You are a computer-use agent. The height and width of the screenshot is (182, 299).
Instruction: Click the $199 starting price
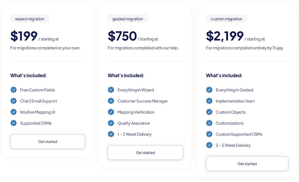(24, 36)
